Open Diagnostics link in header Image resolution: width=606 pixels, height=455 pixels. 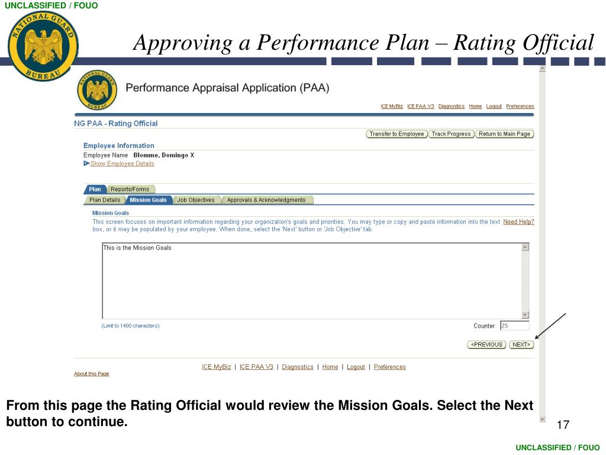[x=452, y=106]
